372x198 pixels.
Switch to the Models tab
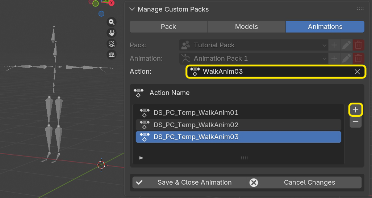pos(246,27)
